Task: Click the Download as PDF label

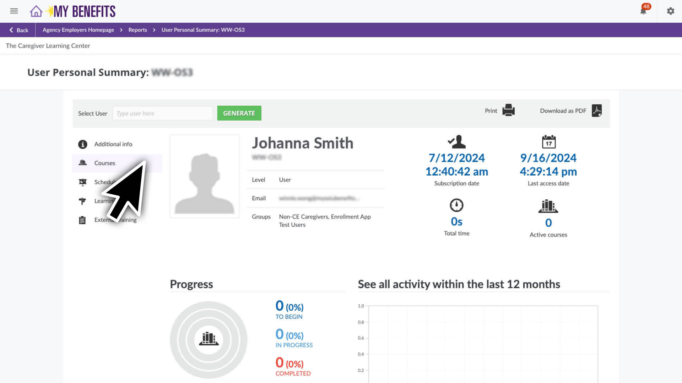Action: (x=563, y=111)
